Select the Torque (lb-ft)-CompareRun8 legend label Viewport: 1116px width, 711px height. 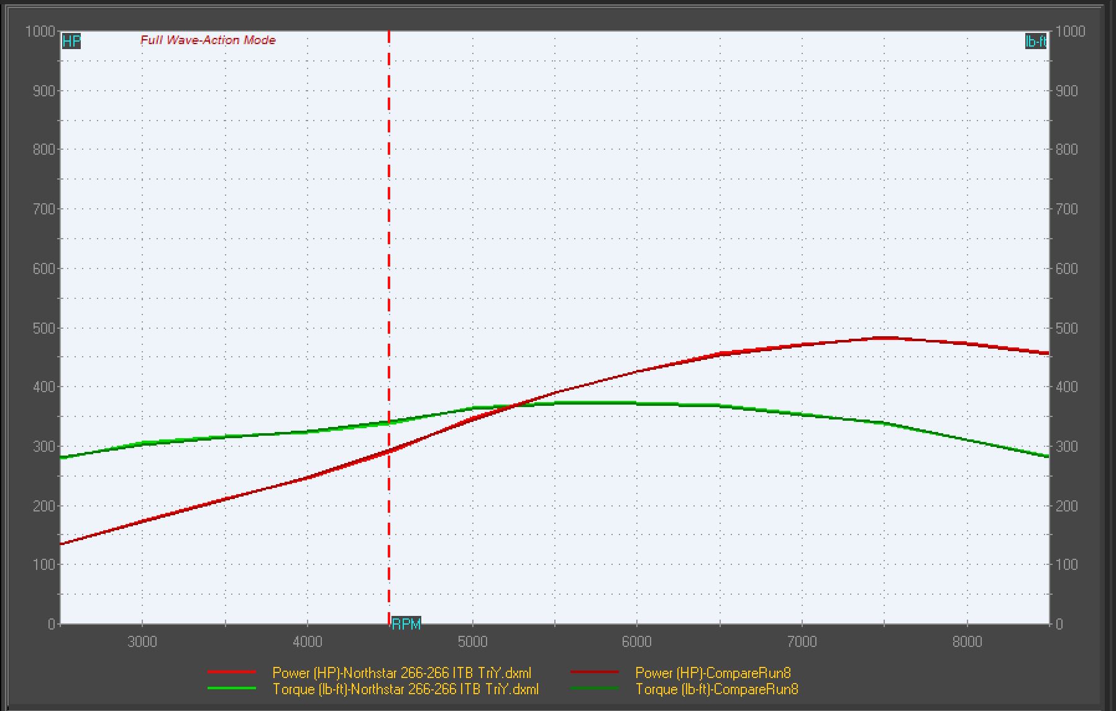[x=716, y=689]
